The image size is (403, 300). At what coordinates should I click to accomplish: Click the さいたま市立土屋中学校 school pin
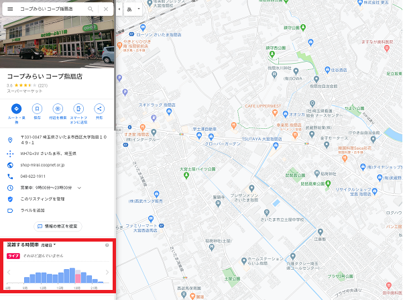coord(266,213)
